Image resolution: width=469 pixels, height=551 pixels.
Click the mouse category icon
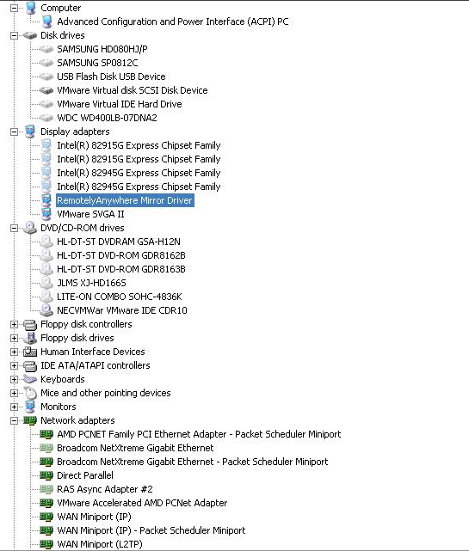(x=31, y=393)
